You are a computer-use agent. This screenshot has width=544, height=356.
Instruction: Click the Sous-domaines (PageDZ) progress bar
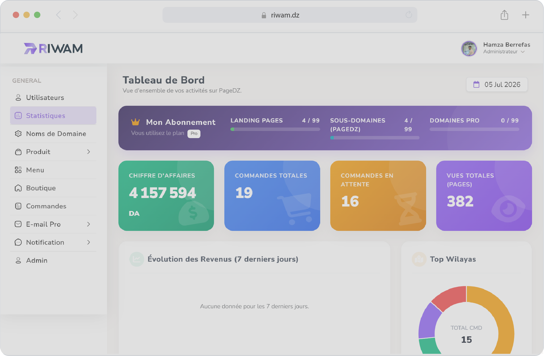point(375,138)
